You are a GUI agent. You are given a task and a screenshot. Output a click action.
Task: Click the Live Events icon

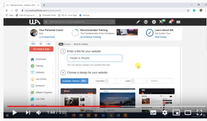tap(32, 79)
